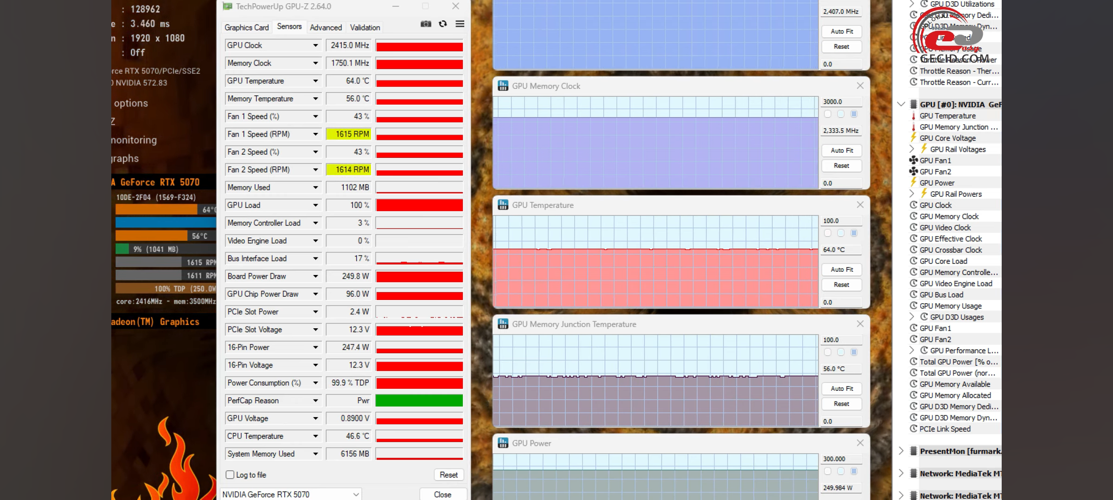Click the clock icon beside GPU Crossbar Clock

914,250
